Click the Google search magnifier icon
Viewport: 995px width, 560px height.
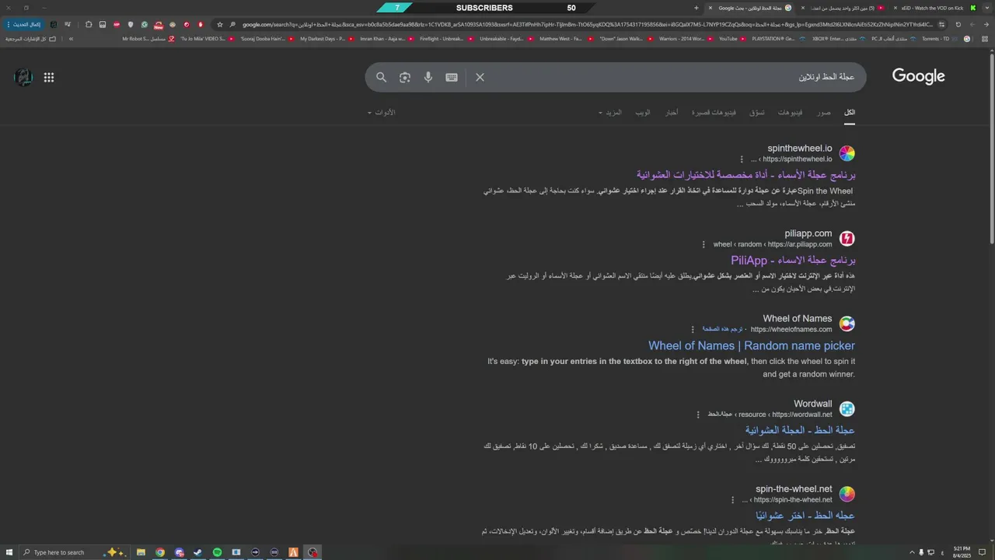pyautogui.click(x=381, y=77)
